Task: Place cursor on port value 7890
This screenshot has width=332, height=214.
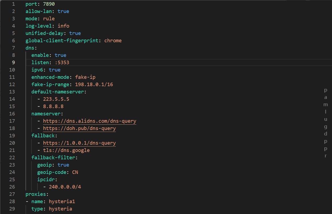Action: 50,4
